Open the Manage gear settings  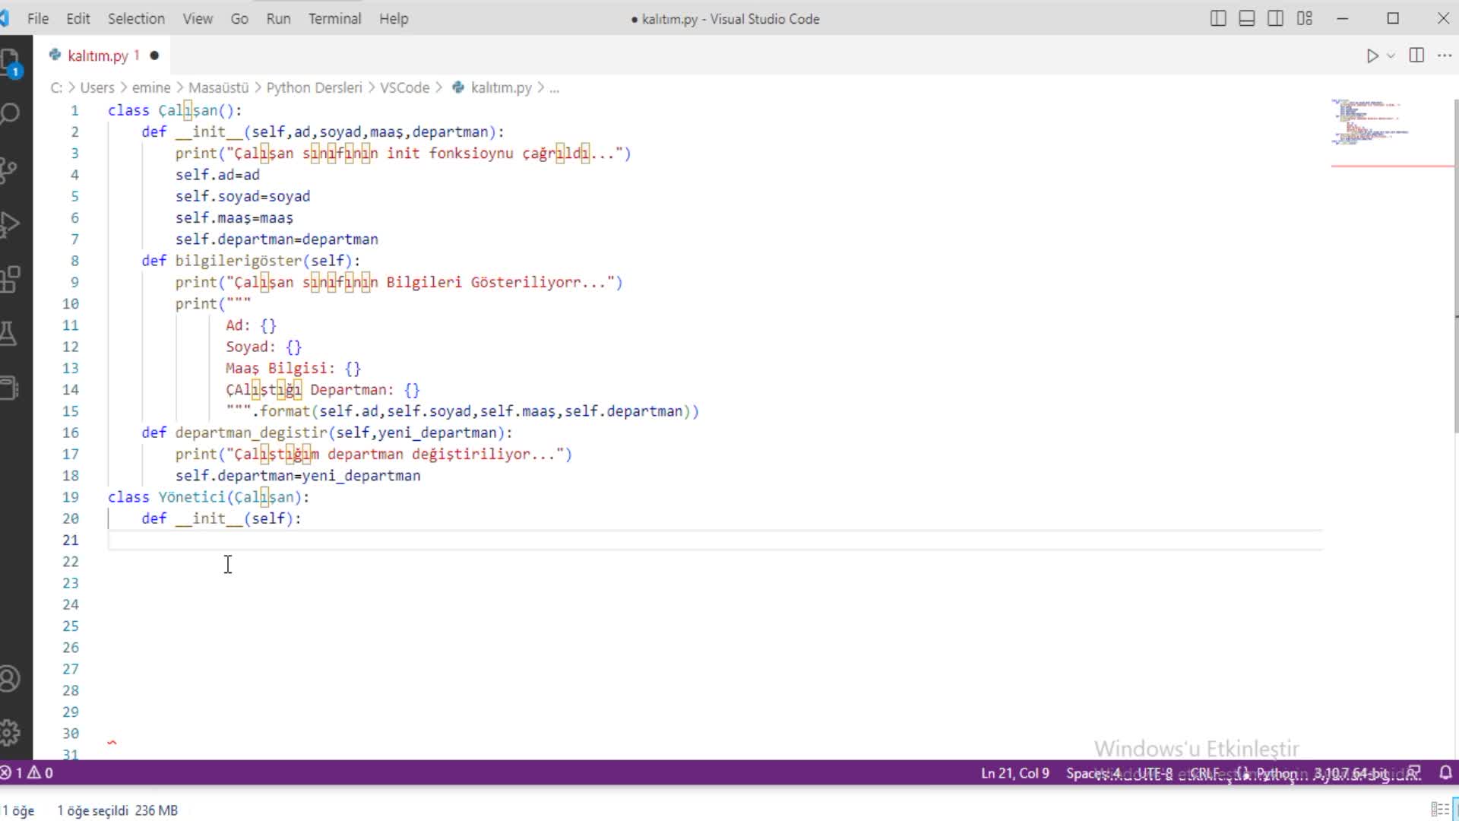click(x=10, y=733)
